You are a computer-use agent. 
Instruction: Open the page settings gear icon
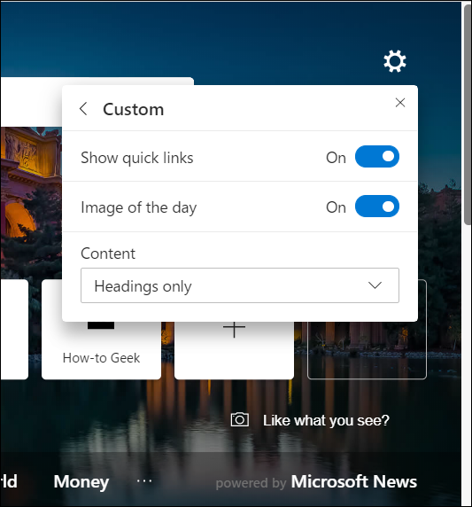coord(394,61)
